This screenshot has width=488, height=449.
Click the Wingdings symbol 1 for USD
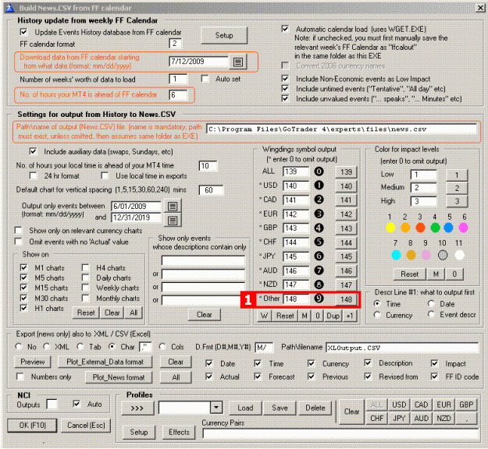(319, 186)
